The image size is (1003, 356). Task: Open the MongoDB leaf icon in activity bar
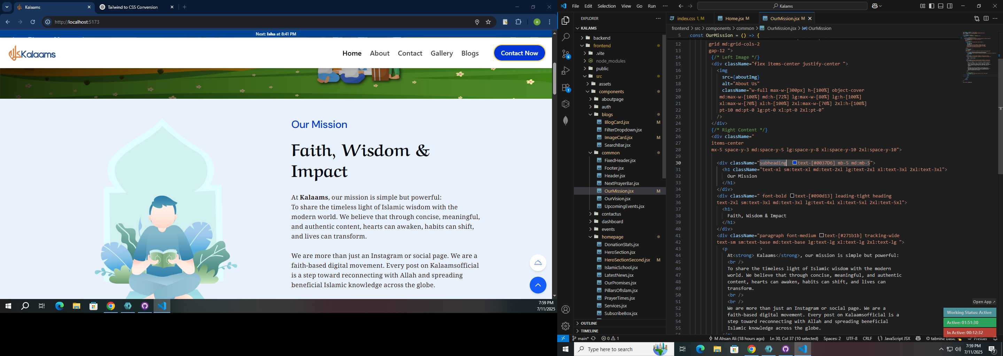click(565, 121)
